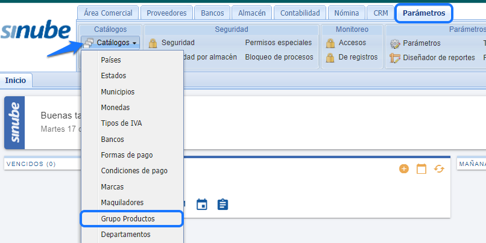The image size is (486, 243).
Task: Click the orange refresh arrows icon
Action: click(439, 169)
